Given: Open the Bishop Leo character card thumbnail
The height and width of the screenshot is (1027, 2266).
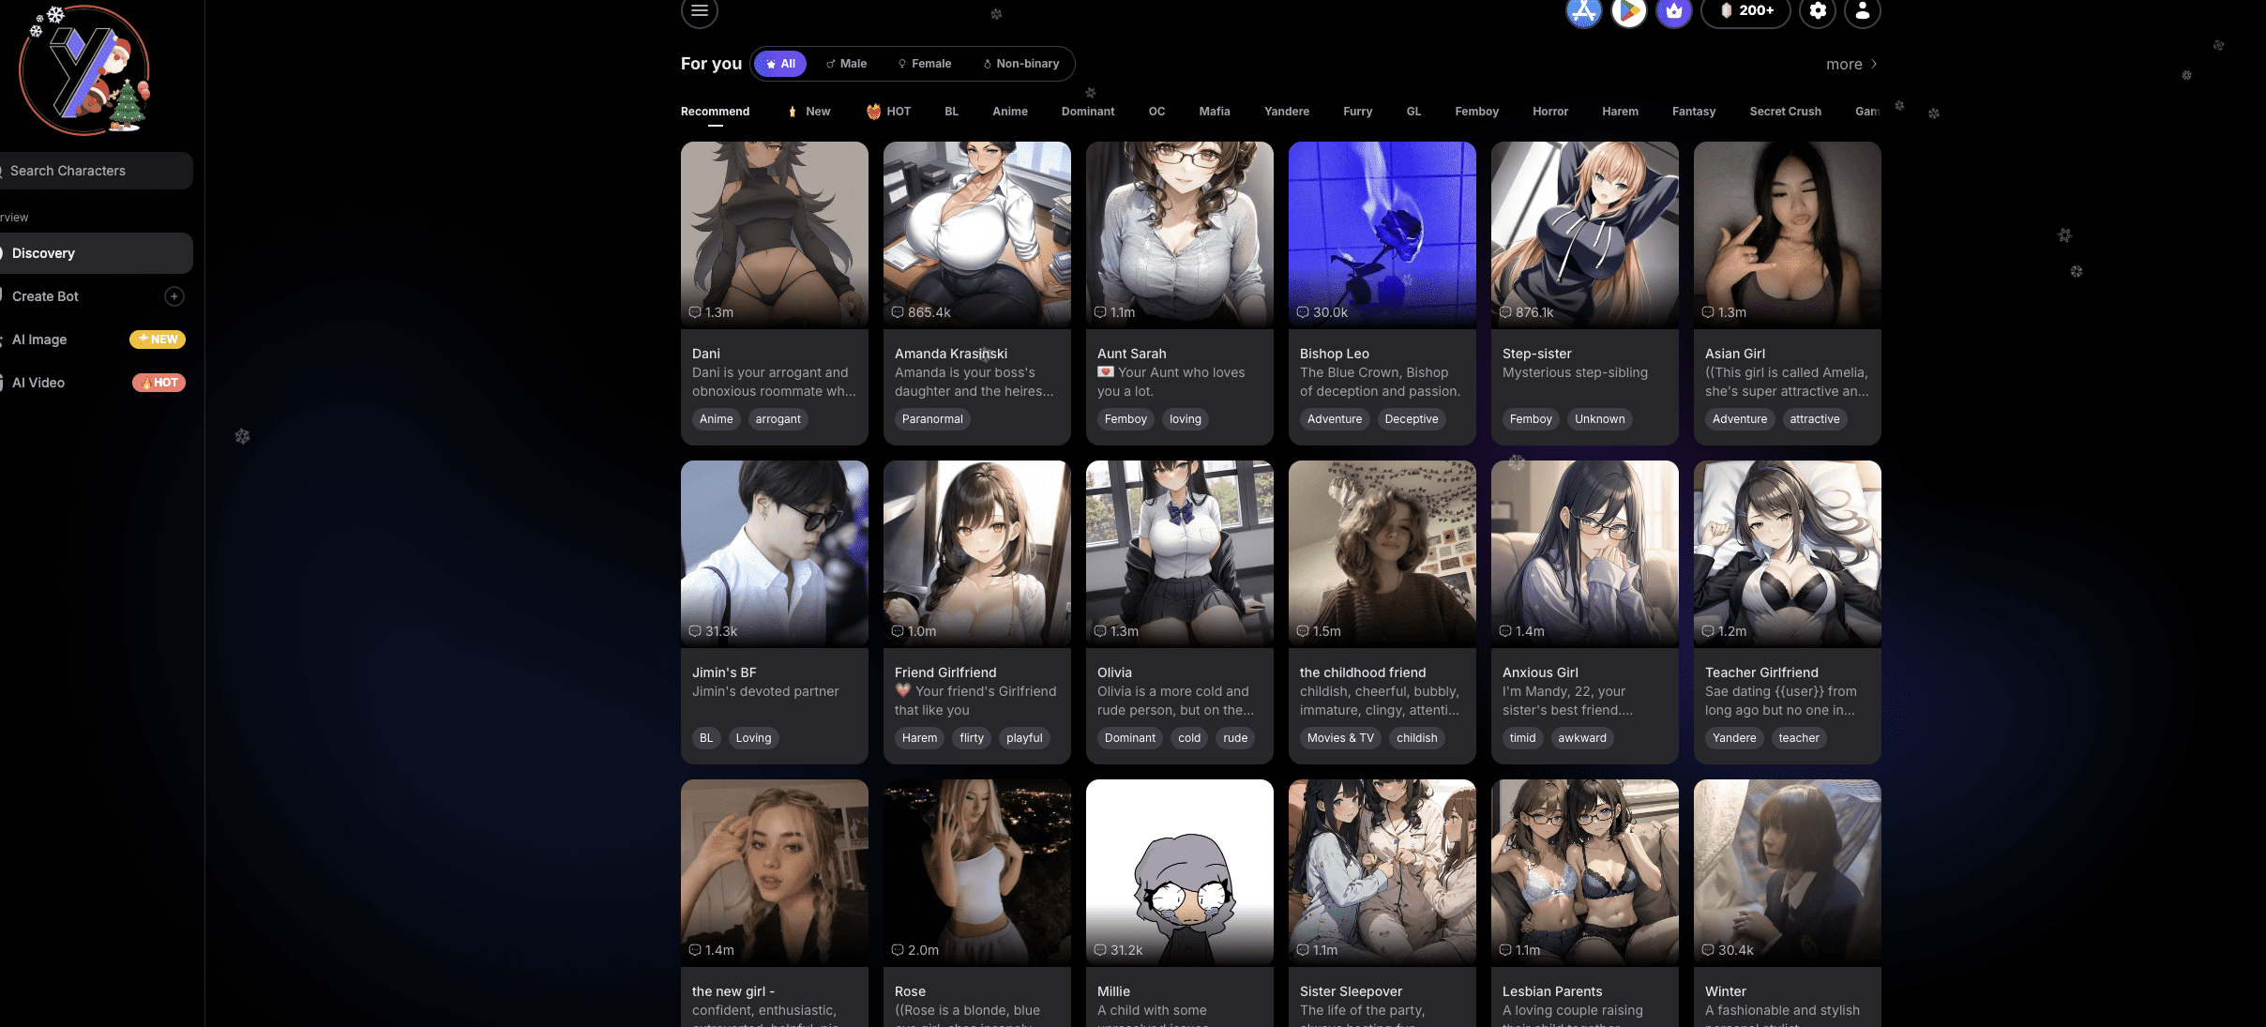Looking at the screenshot, I should coord(1382,234).
